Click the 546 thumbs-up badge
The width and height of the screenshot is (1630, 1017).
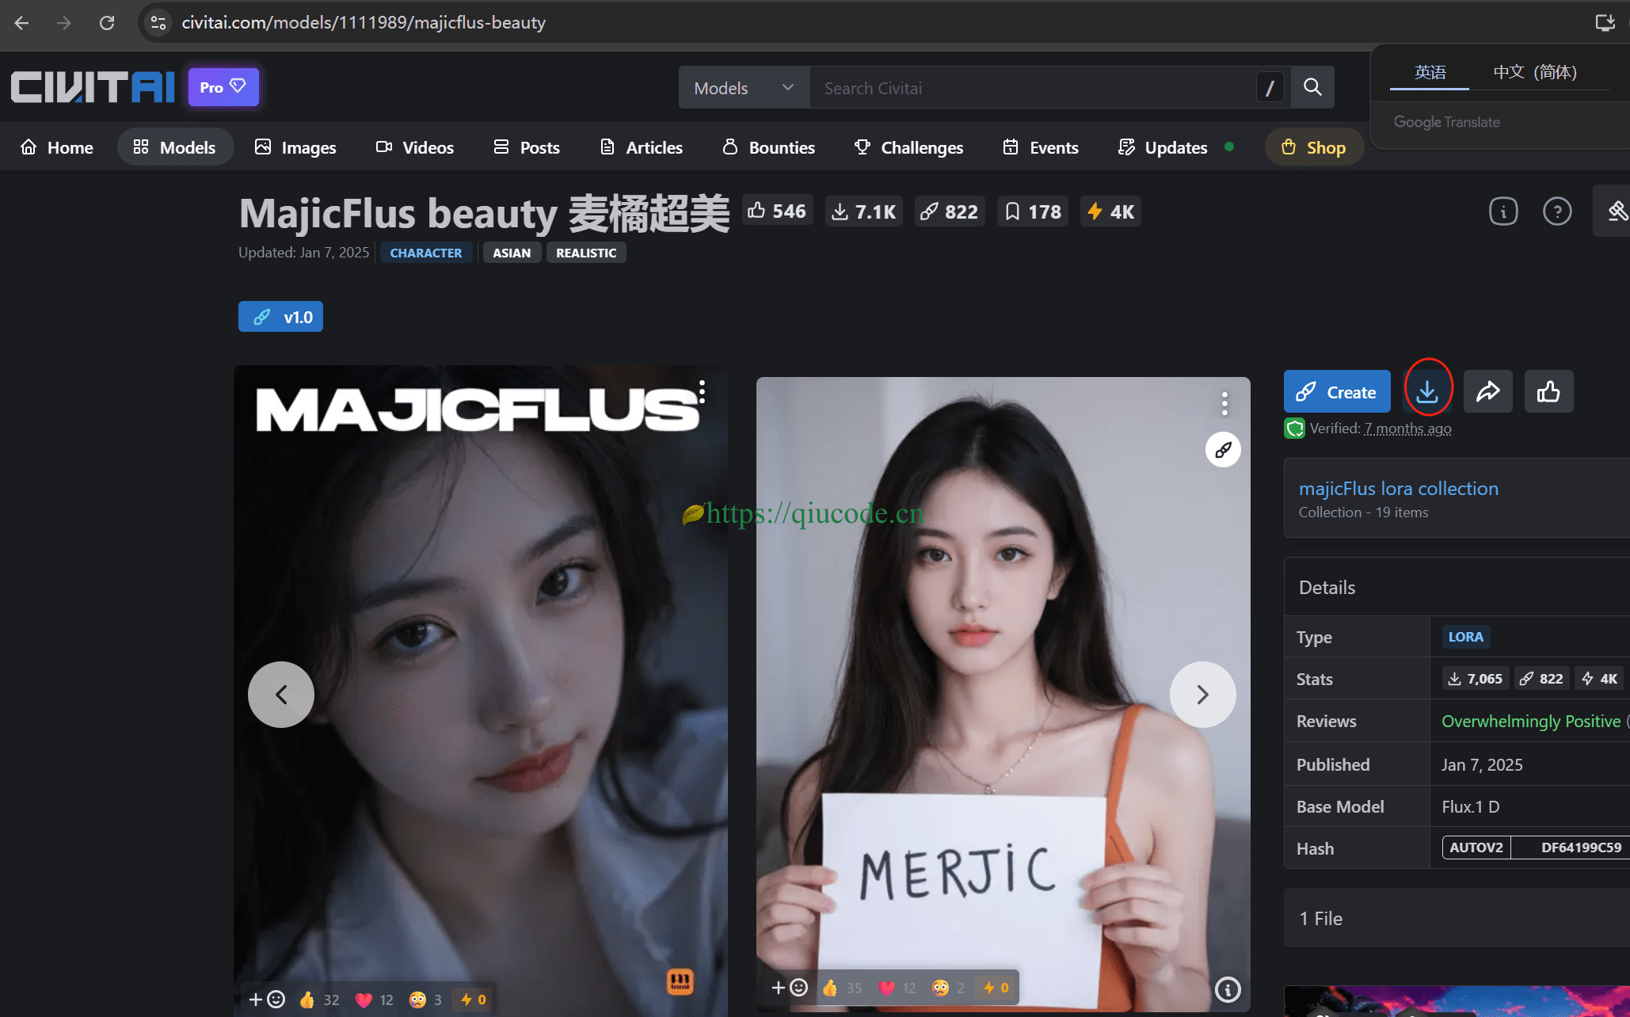777,211
